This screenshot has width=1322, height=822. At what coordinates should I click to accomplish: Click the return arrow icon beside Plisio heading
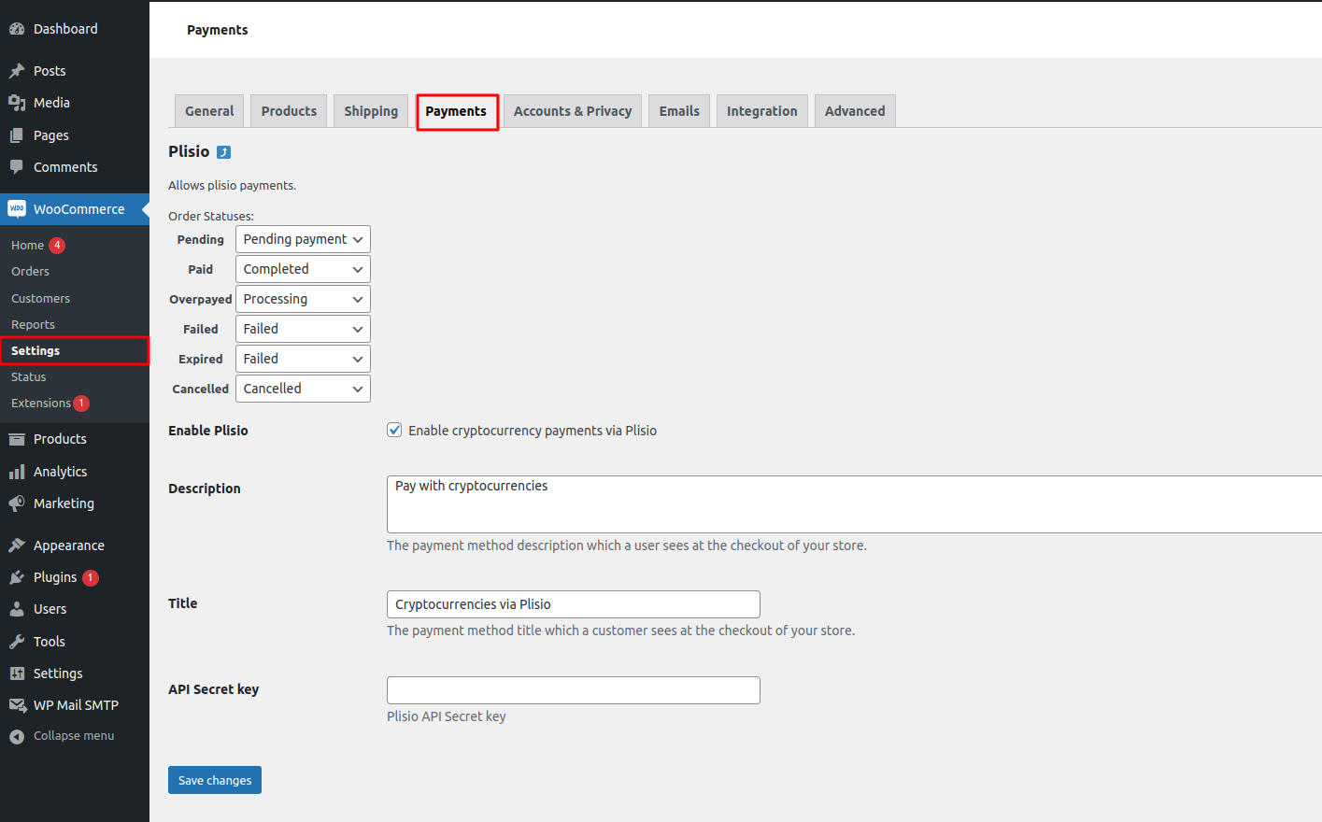[x=223, y=152]
